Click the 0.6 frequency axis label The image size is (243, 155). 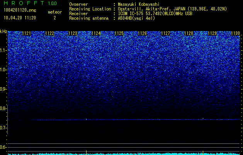(x=3, y=147)
